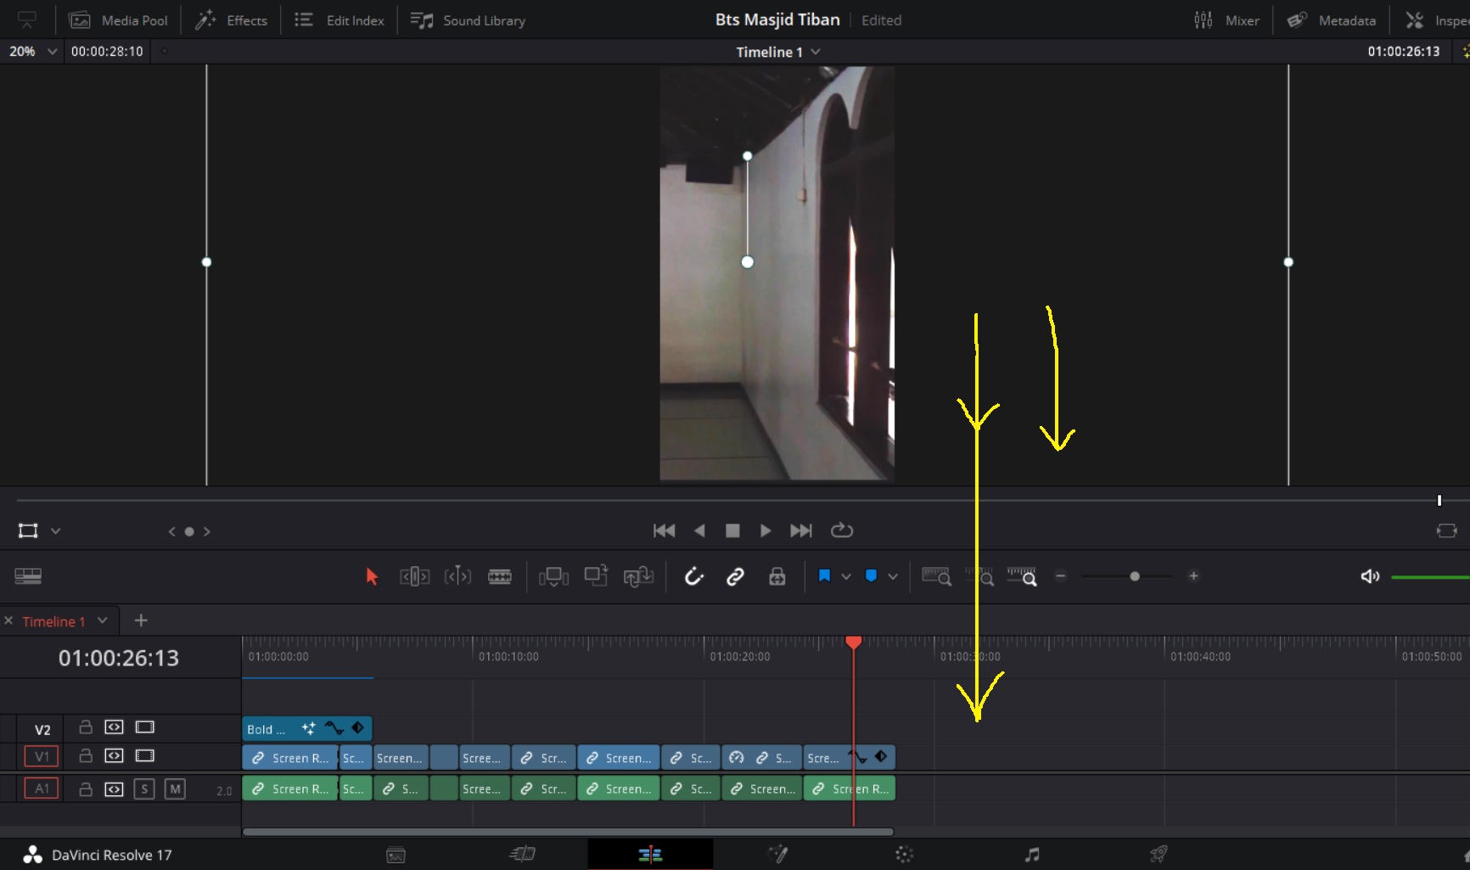This screenshot has height=870, width=1470.
Task: Click the match frame icon right of viewer
Action: click(x=1447, y=530)
